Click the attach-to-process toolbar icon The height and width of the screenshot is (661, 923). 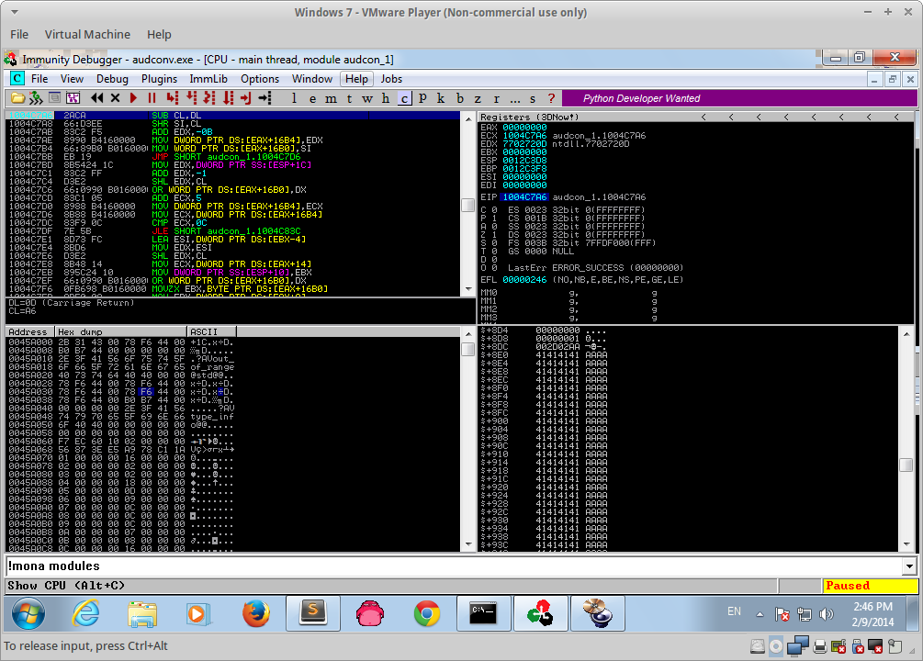[36, 98]
